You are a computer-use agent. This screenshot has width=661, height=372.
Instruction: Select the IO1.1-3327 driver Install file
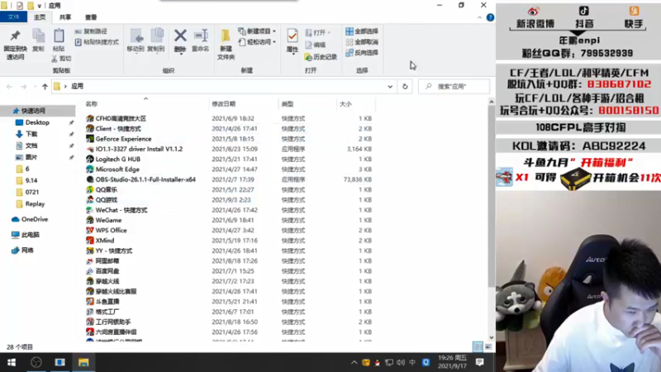(139, 149)
